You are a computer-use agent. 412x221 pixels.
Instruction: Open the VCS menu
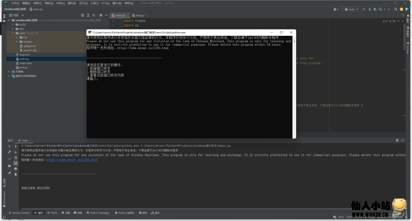[105, 3]
